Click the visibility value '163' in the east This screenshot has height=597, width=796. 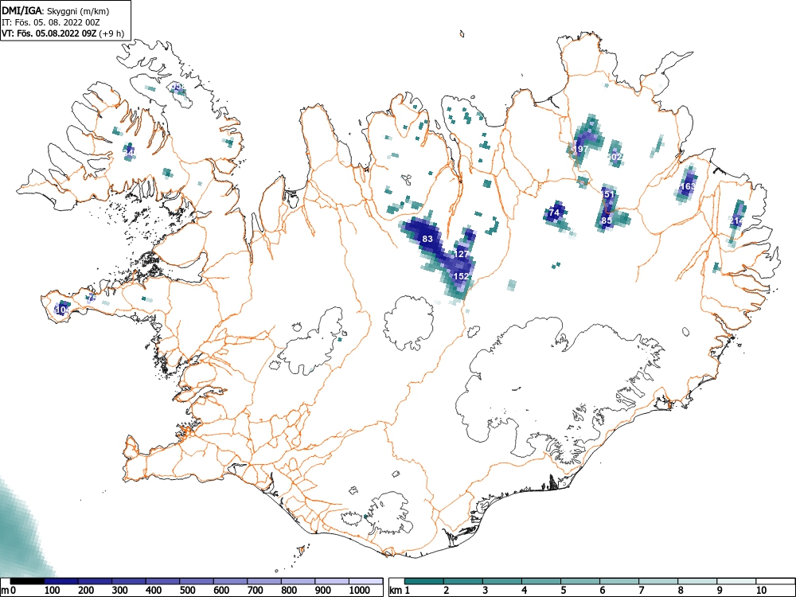(688, 186)
